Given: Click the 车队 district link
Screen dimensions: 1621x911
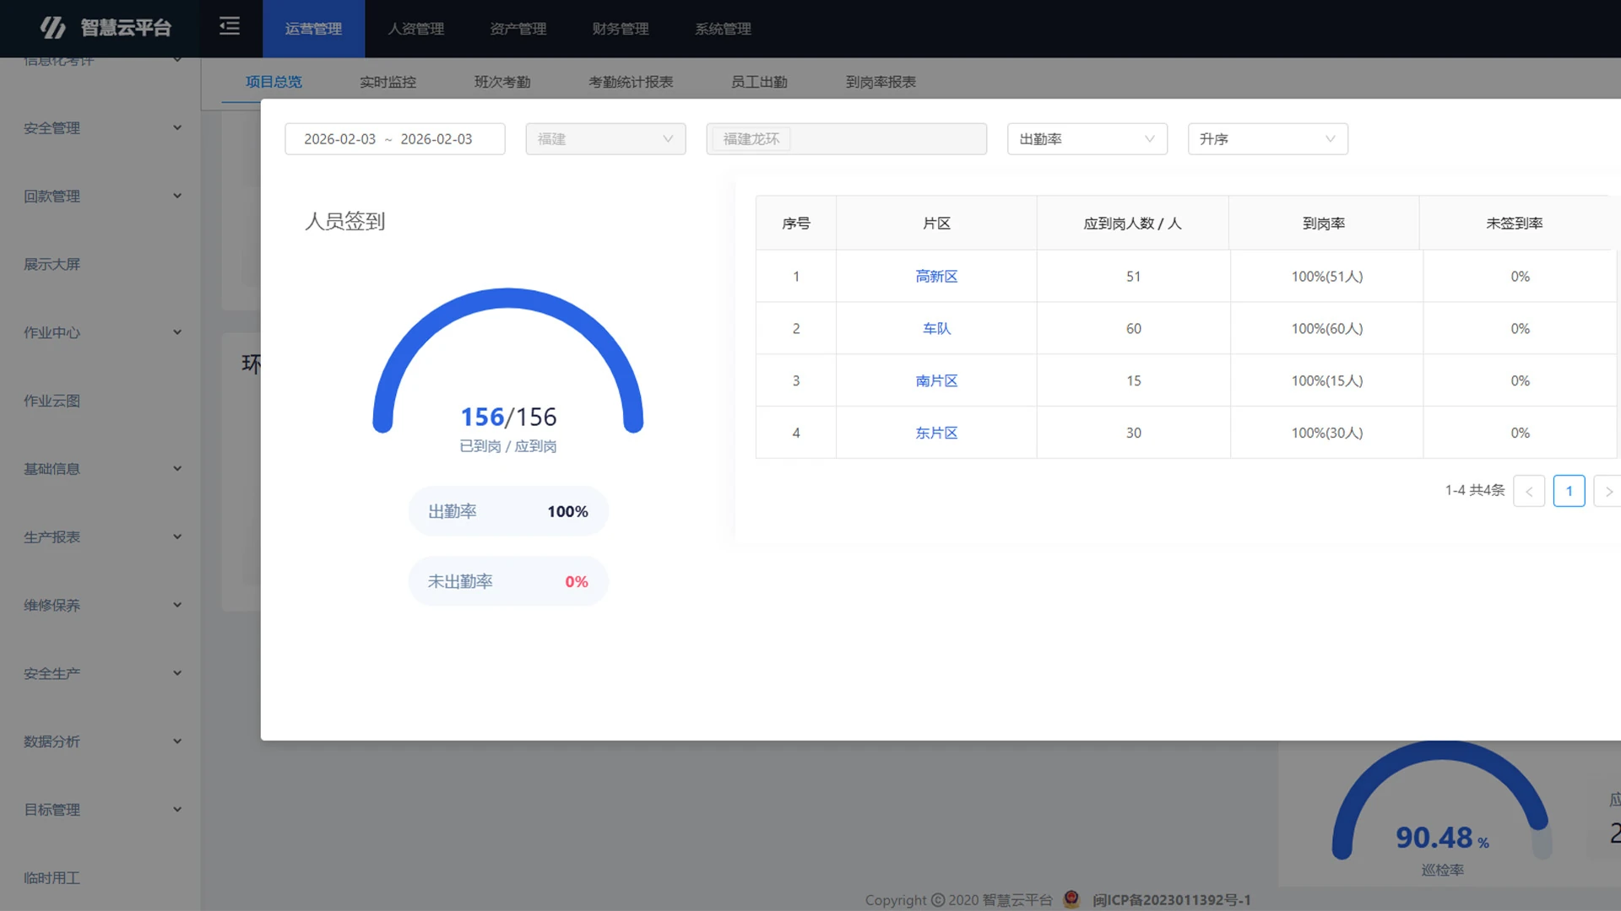Looking at the screenshot, I should coord(936,329).
